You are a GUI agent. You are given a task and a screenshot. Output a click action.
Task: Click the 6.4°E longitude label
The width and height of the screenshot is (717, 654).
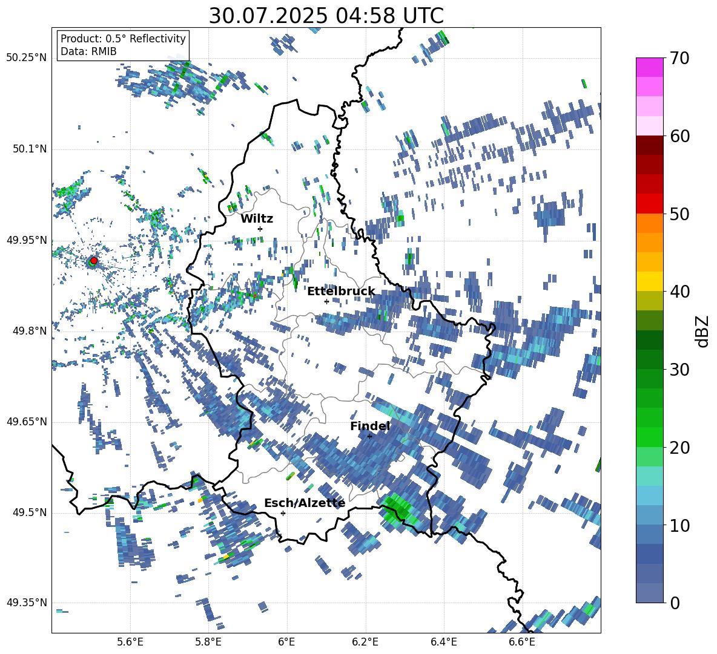[443, 642]
